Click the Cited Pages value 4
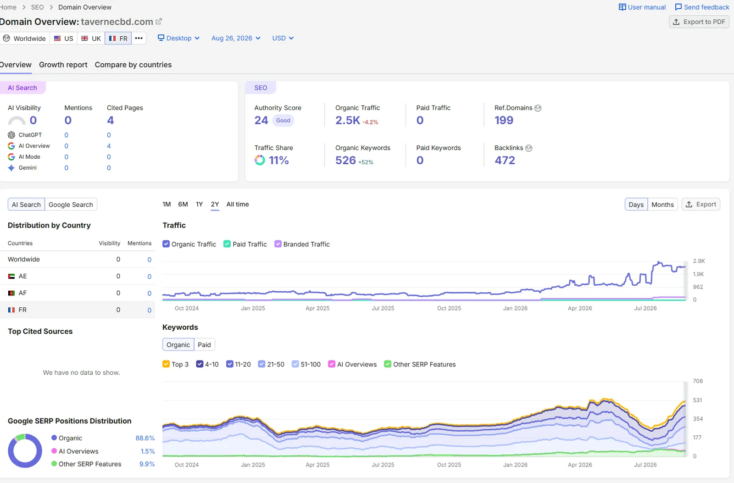This screenshot has width=734, height=483. 111,120
